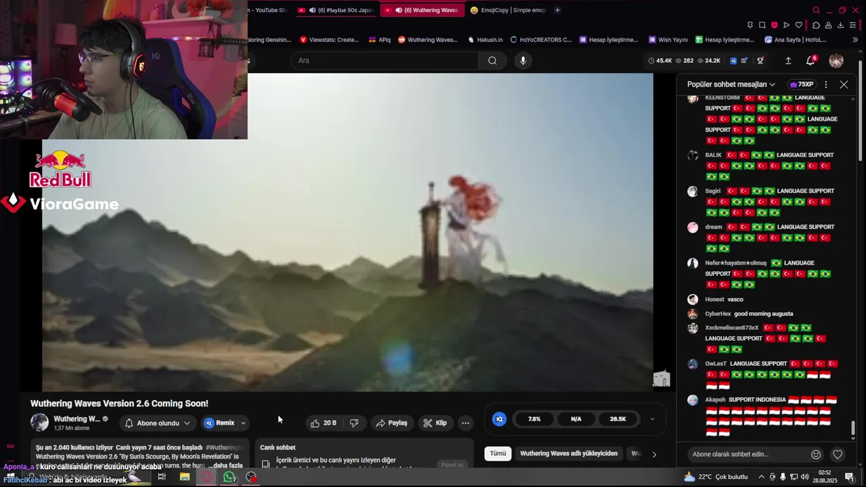This screenshot has height=487, width=866.
Task: Click the blue IQ extension badge
Action: coord(499,419)
